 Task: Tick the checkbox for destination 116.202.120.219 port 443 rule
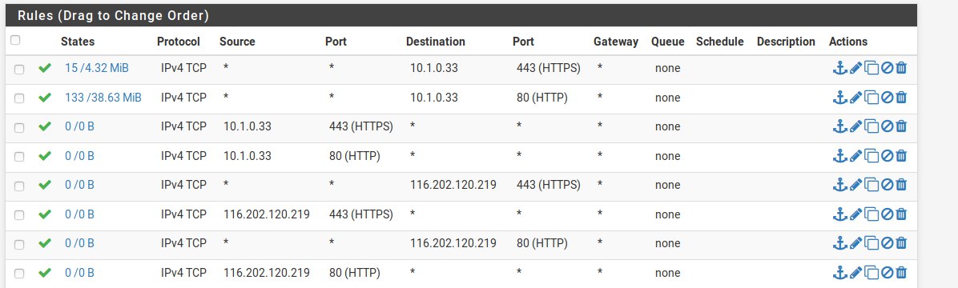tap(19, 186)
